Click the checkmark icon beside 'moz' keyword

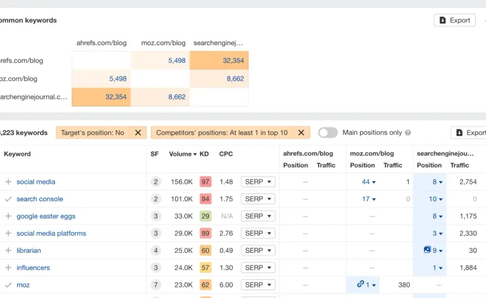click(8, 285)
